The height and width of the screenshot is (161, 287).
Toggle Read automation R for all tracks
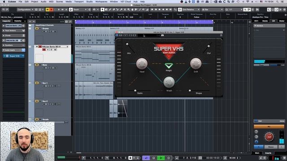tap(59, 9)
